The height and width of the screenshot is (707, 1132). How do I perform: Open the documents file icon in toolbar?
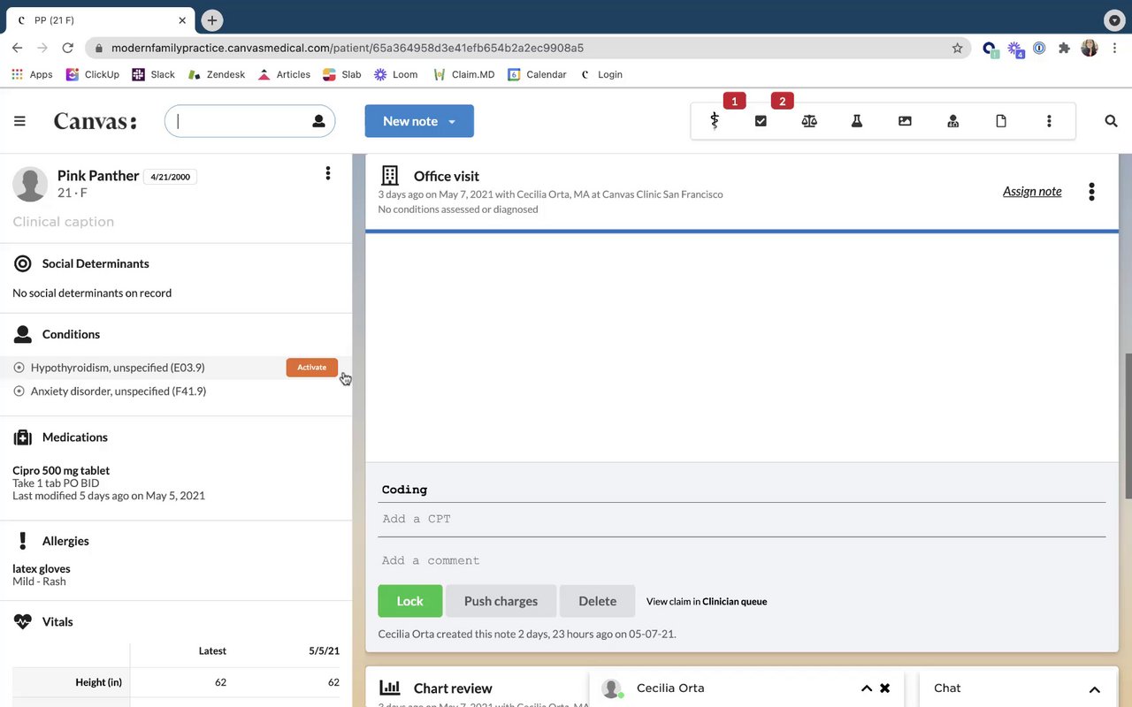coord(1001,121)
